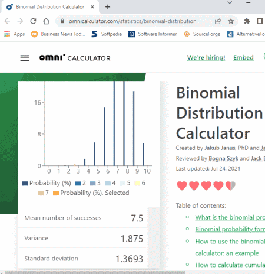Viewport: 265px width, 274px height.
Task: Open Binomial probability formula link
Action: point(230,229)
